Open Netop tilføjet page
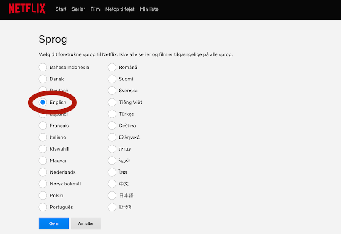This screenshot has width=341, height=234. (x=120, y=9)
